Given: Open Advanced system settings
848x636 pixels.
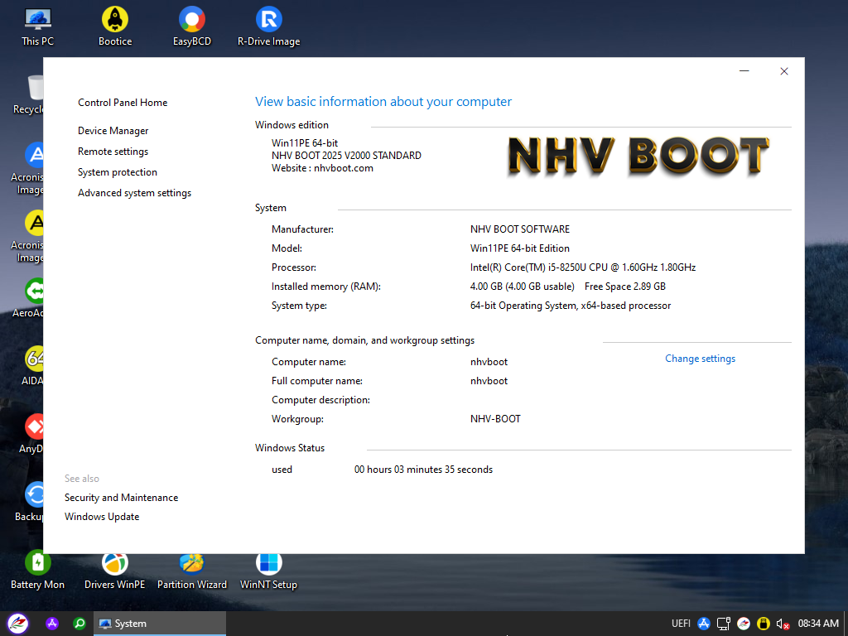Looking at the screenshot, I should [134, 193].
